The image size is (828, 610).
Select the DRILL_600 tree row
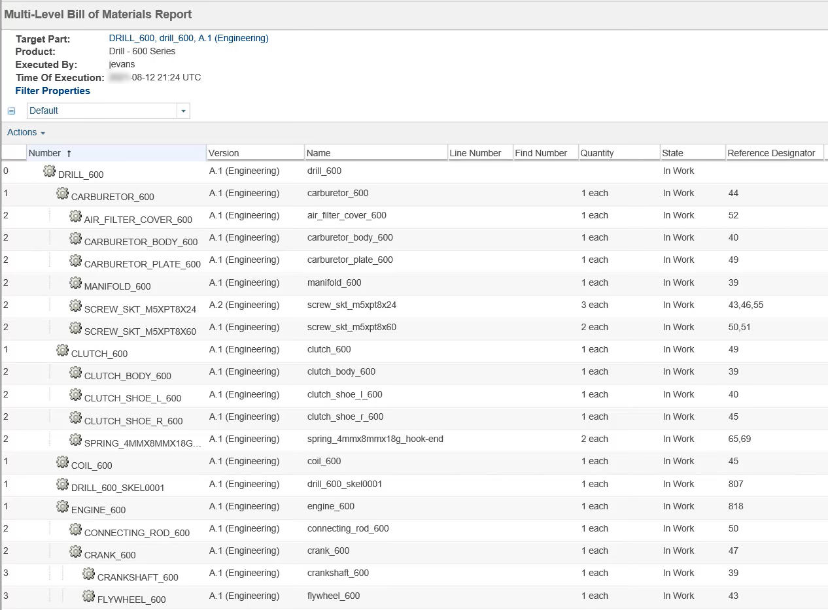(x=414, y=173)
